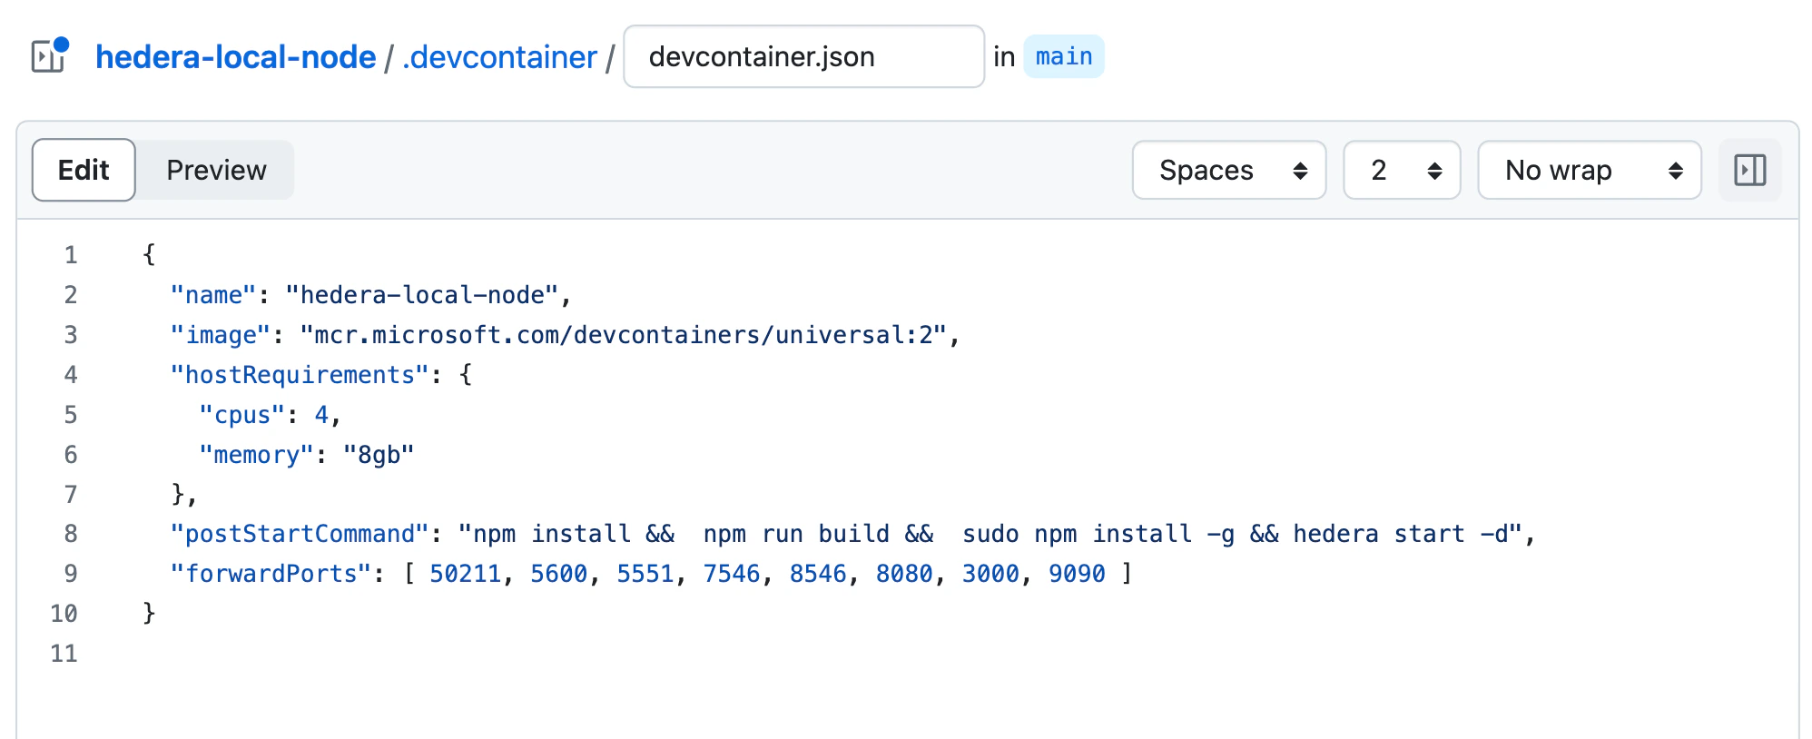Click empty line 11 in editor
Screen dimensions: 1812x739
point(908,654)
